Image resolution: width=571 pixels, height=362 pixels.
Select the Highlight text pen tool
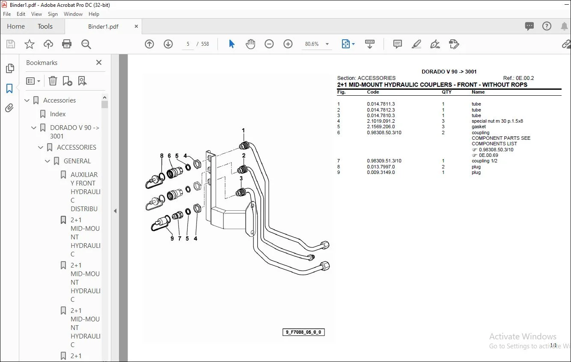416,44
